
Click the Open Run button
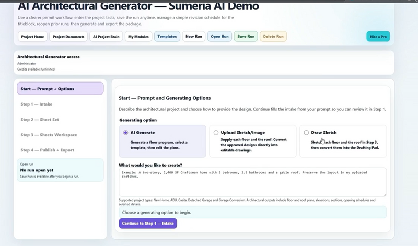[219, 36]
